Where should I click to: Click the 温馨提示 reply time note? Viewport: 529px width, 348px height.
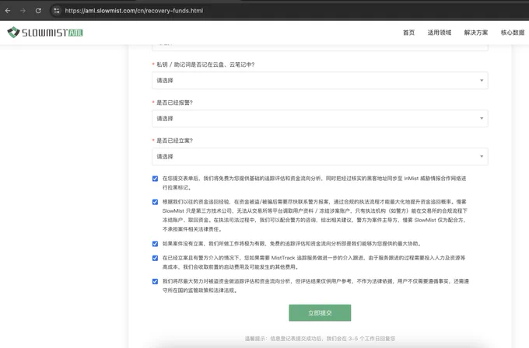pyautogui.click(x=320, y=339)
